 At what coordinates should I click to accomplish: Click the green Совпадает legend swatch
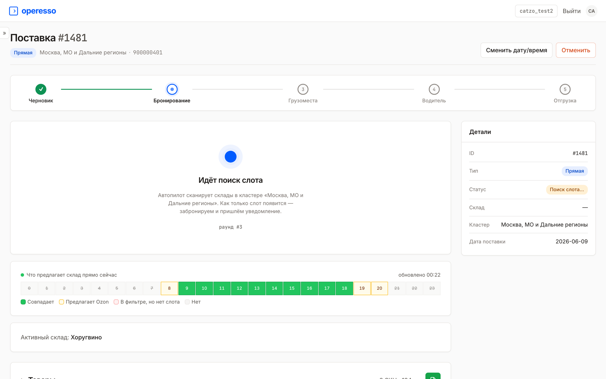click(23, 302)
